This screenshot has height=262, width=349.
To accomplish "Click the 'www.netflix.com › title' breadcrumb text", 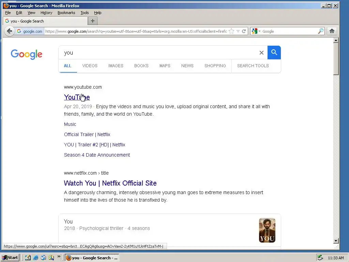I will point(86,173).
